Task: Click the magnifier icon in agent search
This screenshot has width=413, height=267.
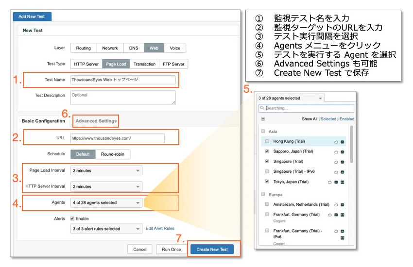Action: click(x=262, y=108)
